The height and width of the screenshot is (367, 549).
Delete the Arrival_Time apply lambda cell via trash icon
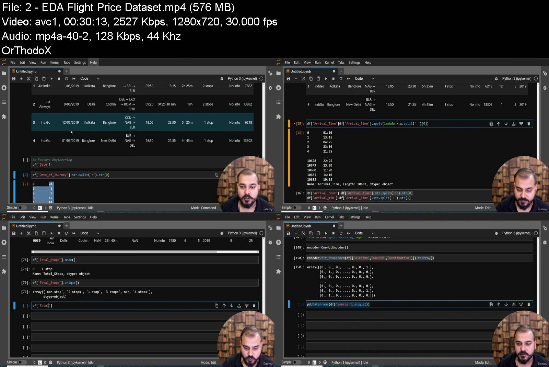pyautogui.click(x=528, y=124)
